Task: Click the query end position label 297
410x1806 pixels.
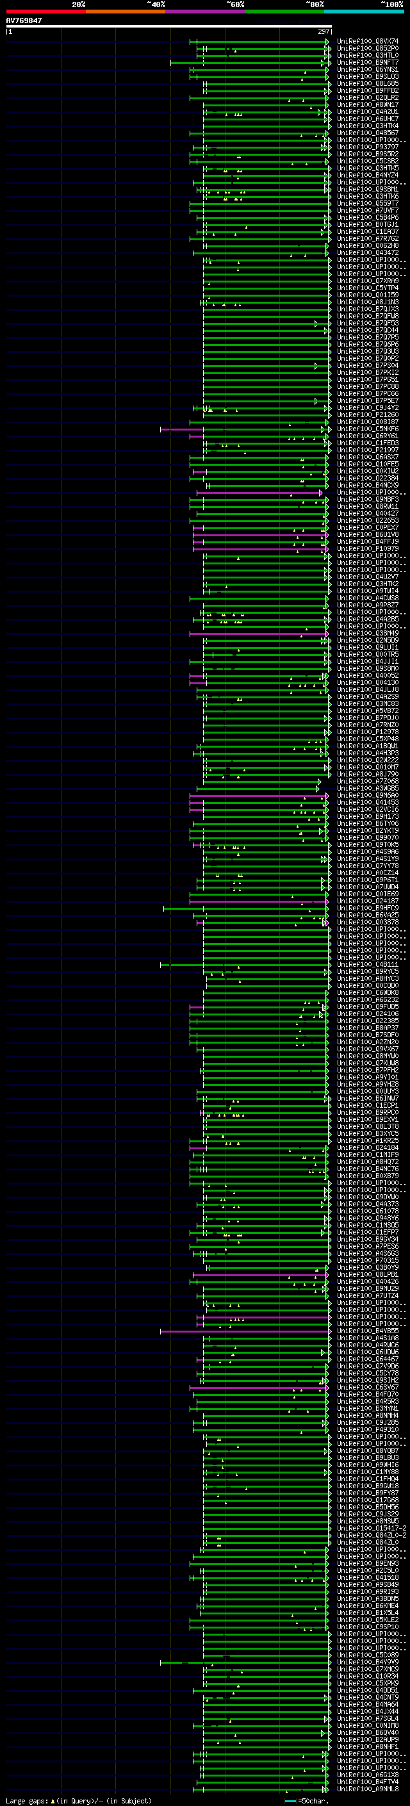Action: [x=324, y=32]
